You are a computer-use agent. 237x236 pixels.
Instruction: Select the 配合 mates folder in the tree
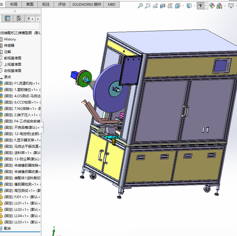pos(7,228)
